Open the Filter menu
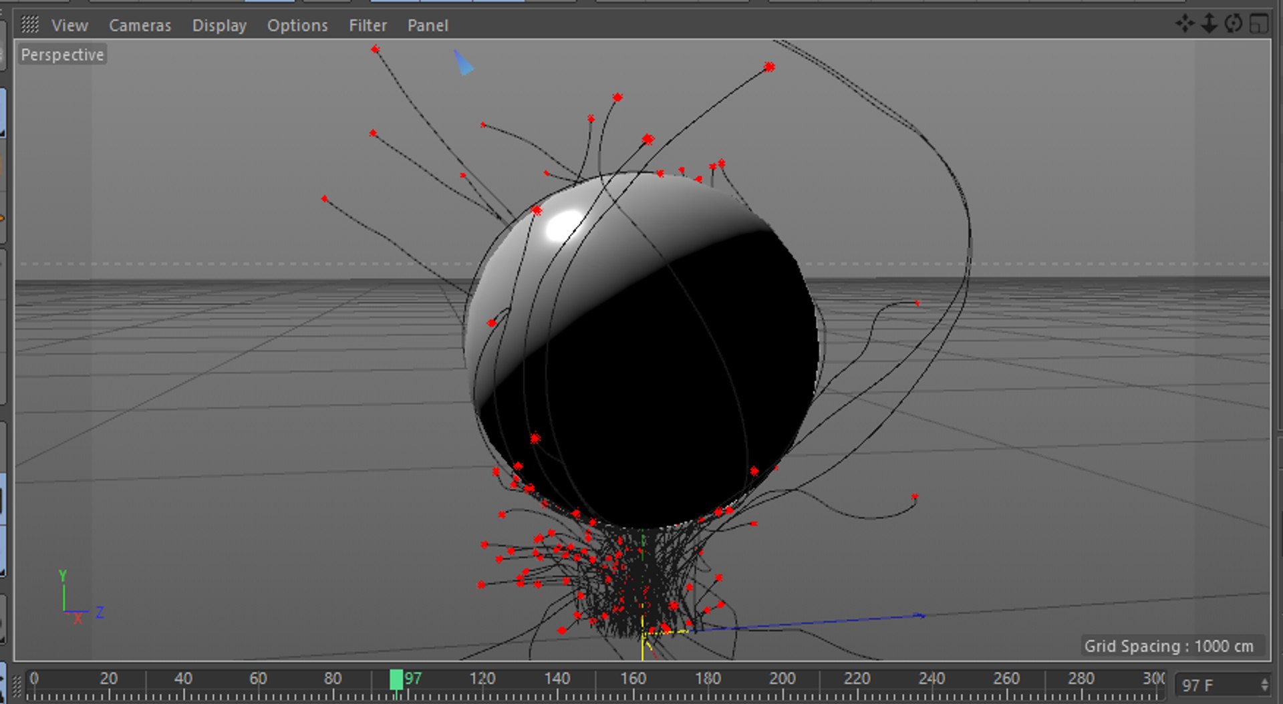This screenshot has height=704, width=1283. [x=368, y=25]
